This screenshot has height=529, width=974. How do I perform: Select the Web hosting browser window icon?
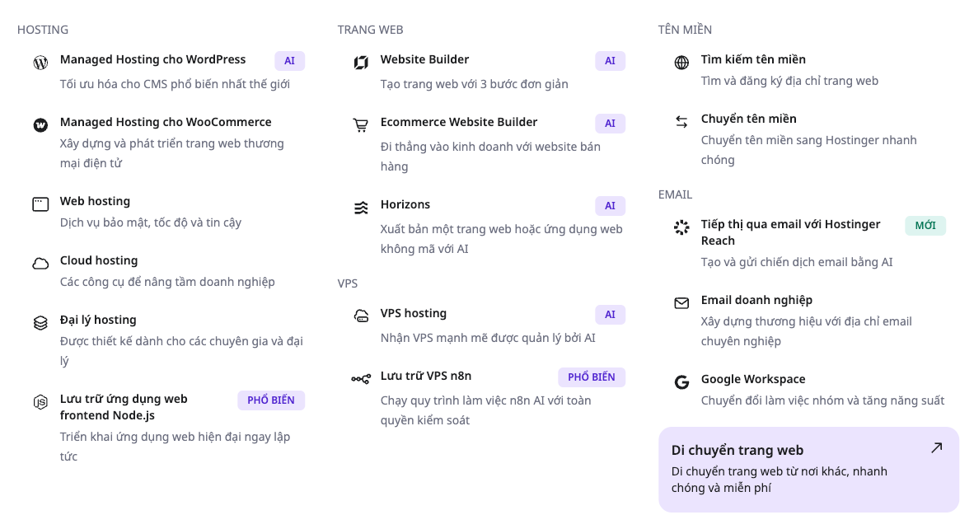40,204
